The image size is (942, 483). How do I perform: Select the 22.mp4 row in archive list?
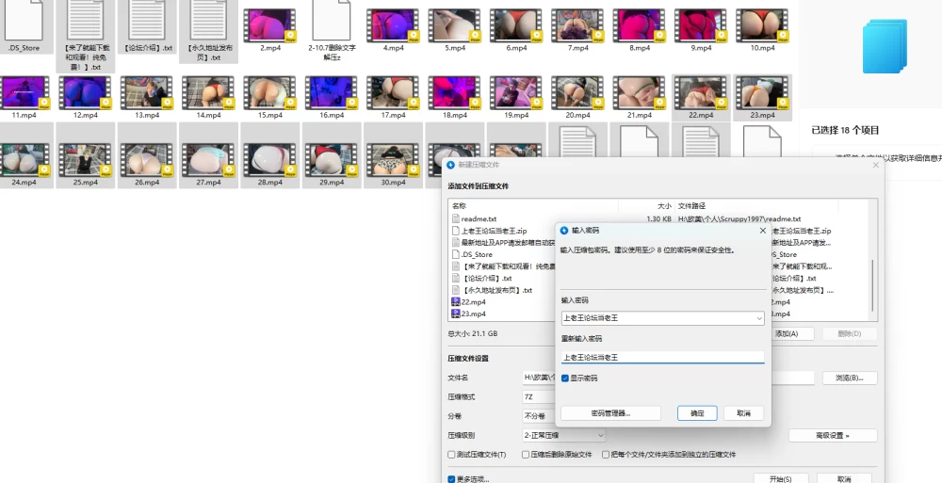pos(503,302)
